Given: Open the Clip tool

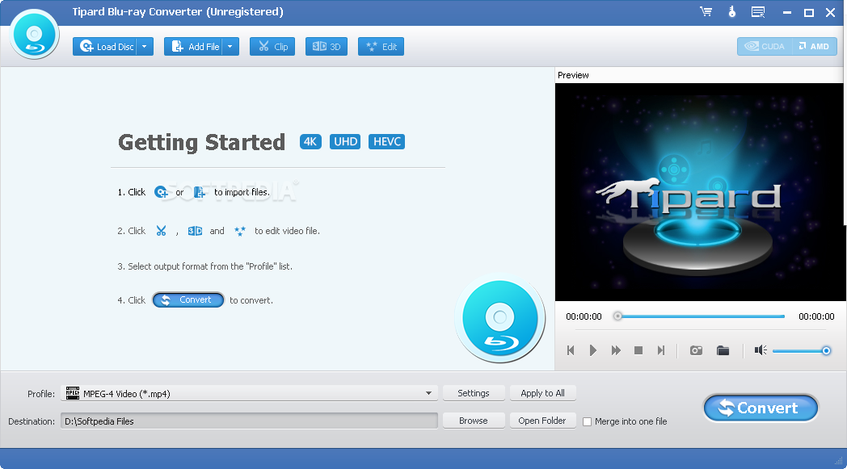Looking at the screenshot, I should click(272, 47).
